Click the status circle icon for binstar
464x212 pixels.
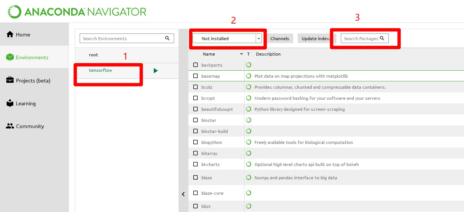tap(249, 120)
